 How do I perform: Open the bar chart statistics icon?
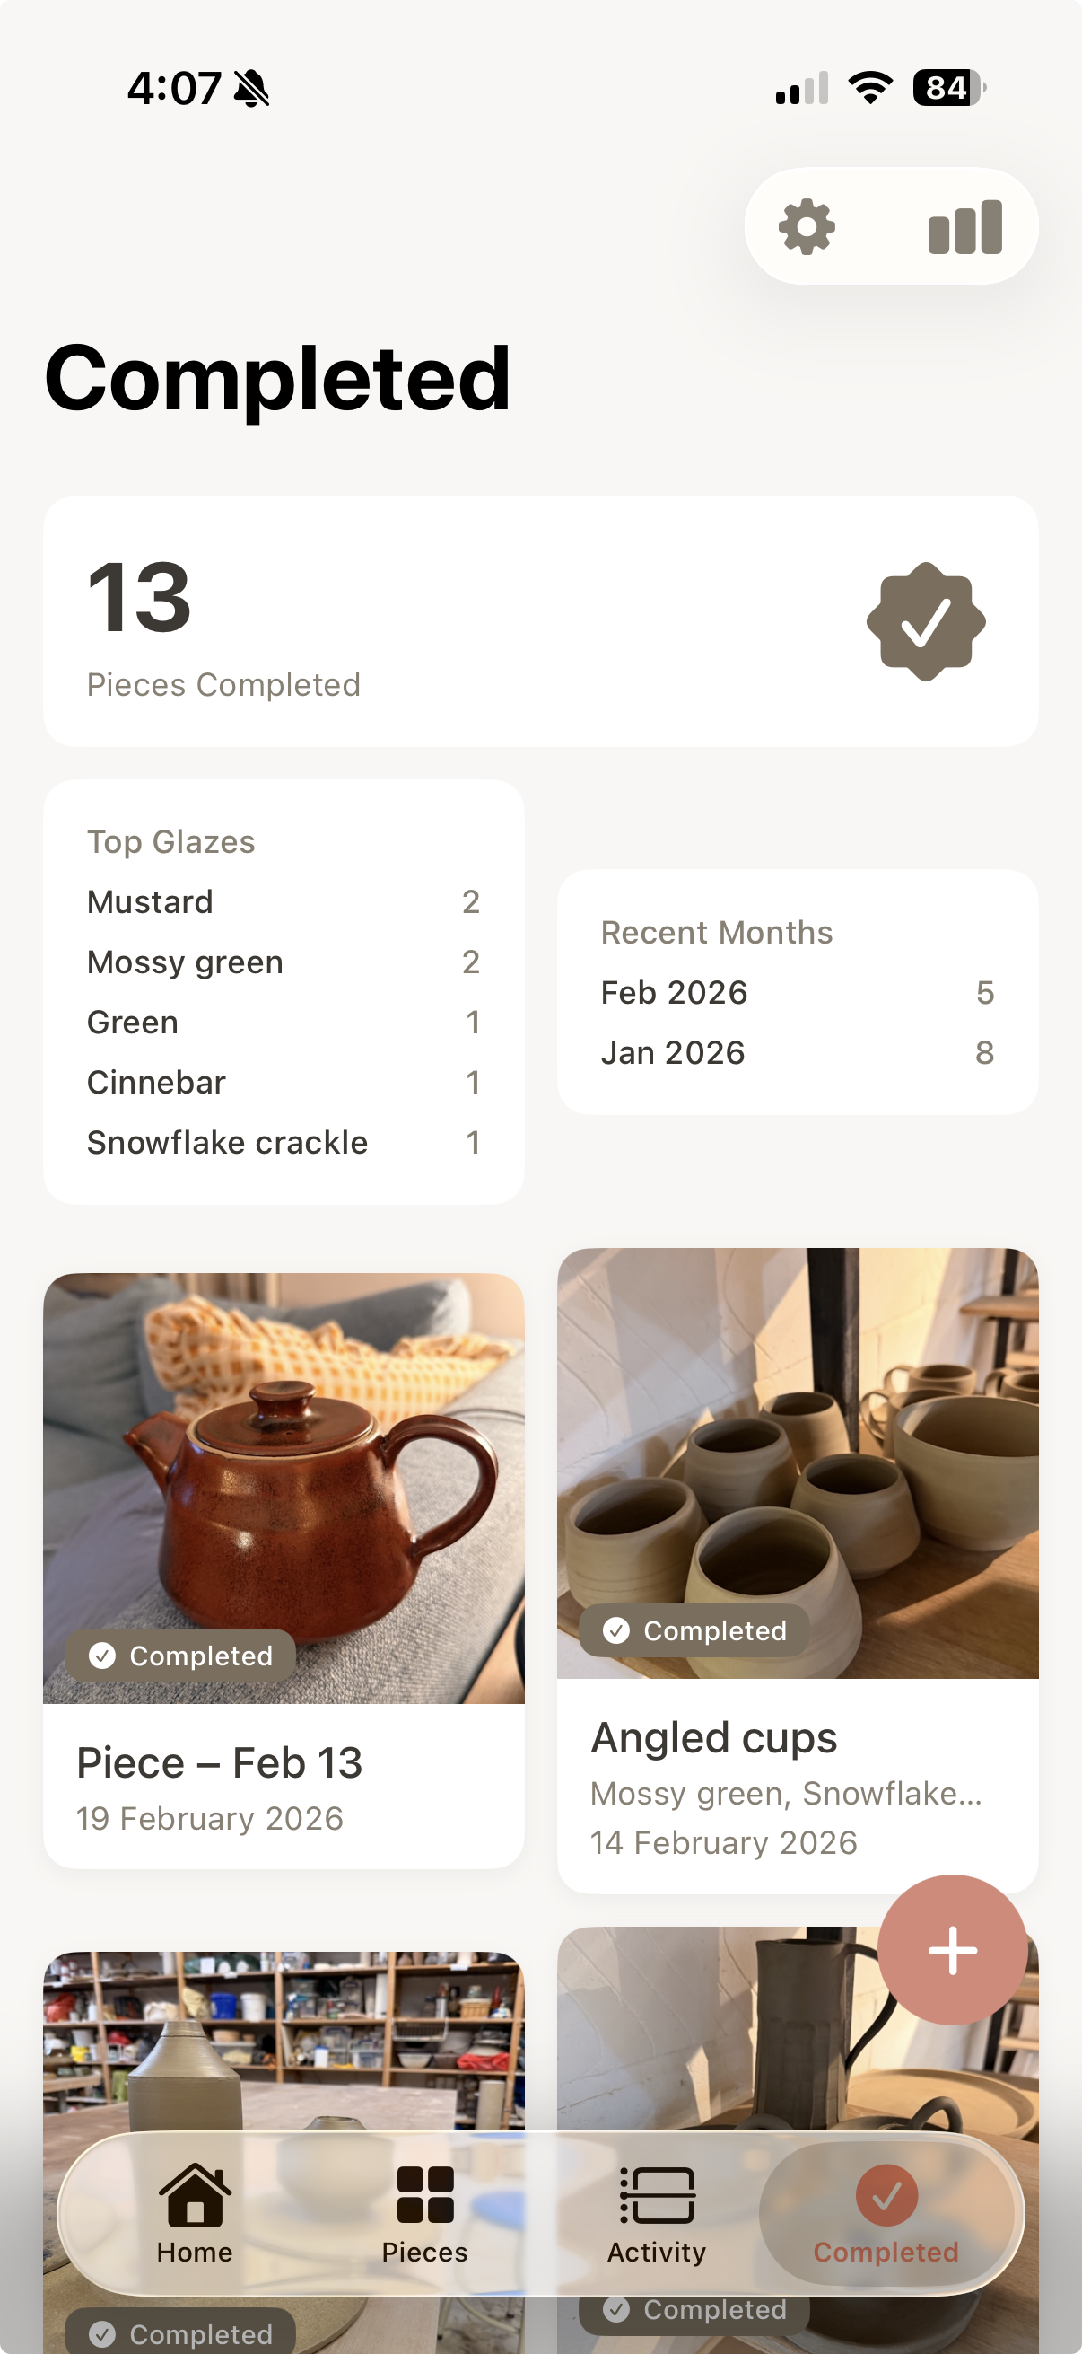pyautogui.click(x=964, y=226)
